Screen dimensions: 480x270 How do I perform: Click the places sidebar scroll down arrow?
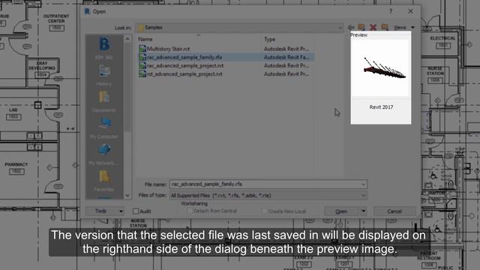click(127, 195)
